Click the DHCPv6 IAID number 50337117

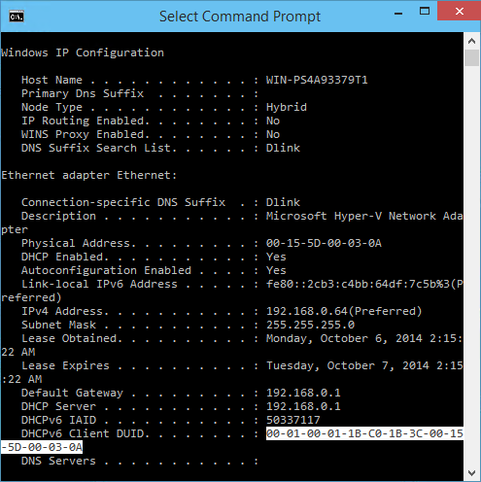[292, 420]
